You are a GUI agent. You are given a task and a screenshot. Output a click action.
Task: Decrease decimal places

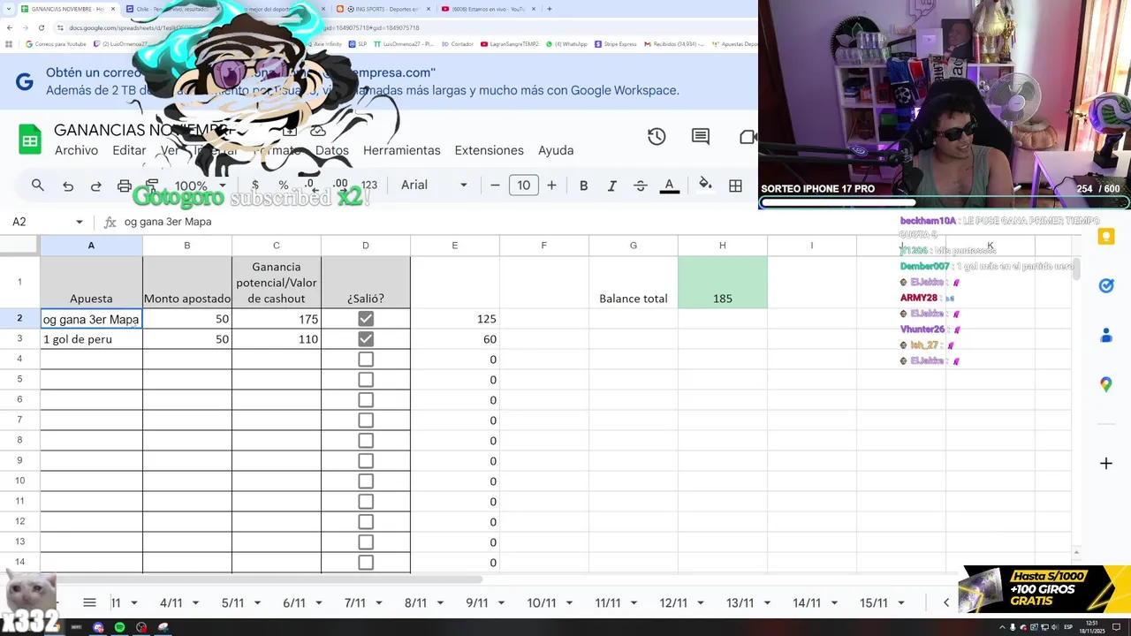[309, 185]
